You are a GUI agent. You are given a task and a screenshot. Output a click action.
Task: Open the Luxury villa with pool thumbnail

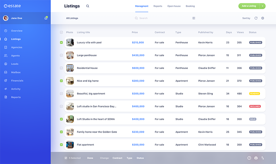click(x=70, y=42)
